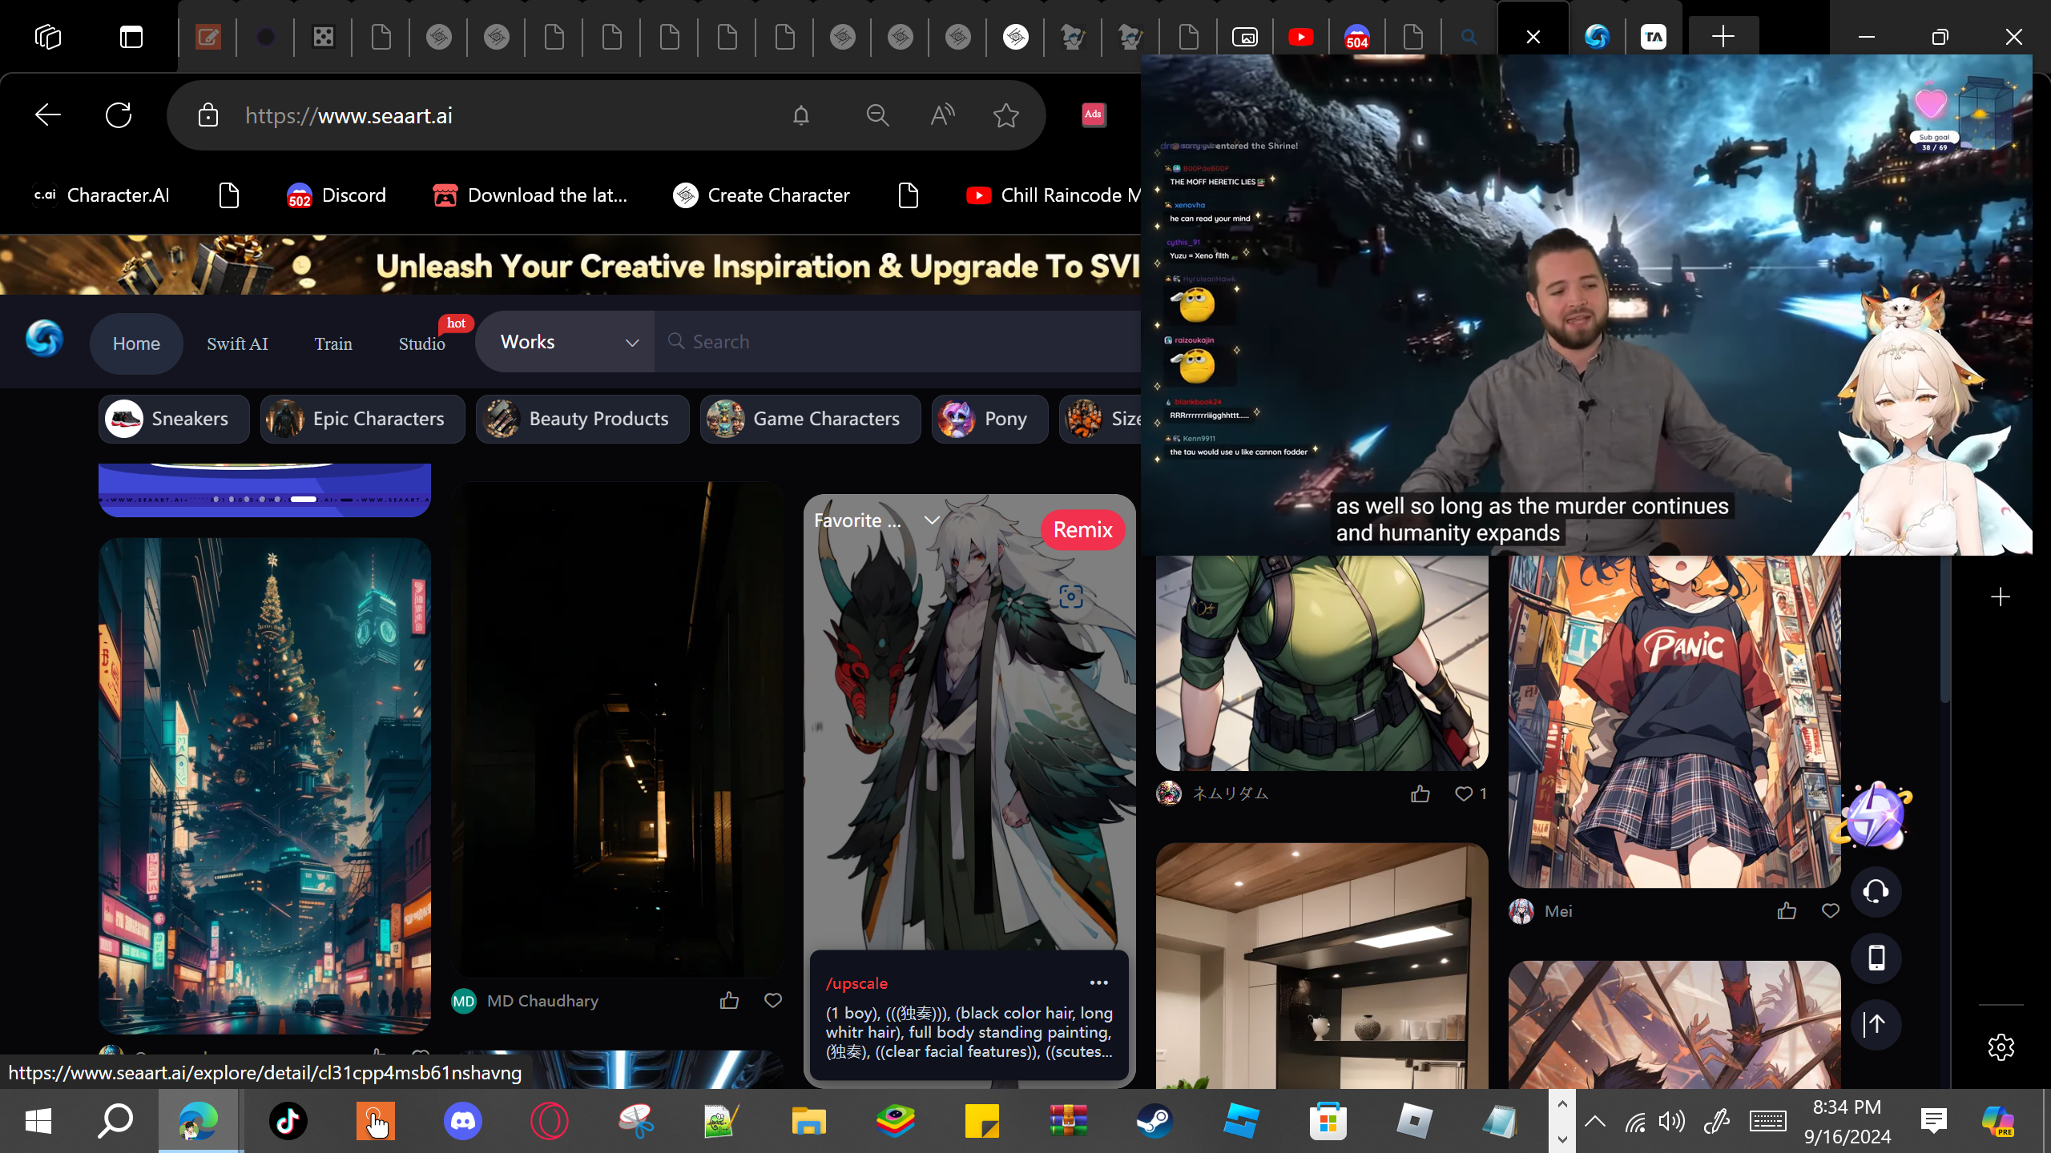The width and height of the screenshot is (2051, 1153).
Task: Open the purple AI assistant orb
Action: click(x=1876, y=815)
